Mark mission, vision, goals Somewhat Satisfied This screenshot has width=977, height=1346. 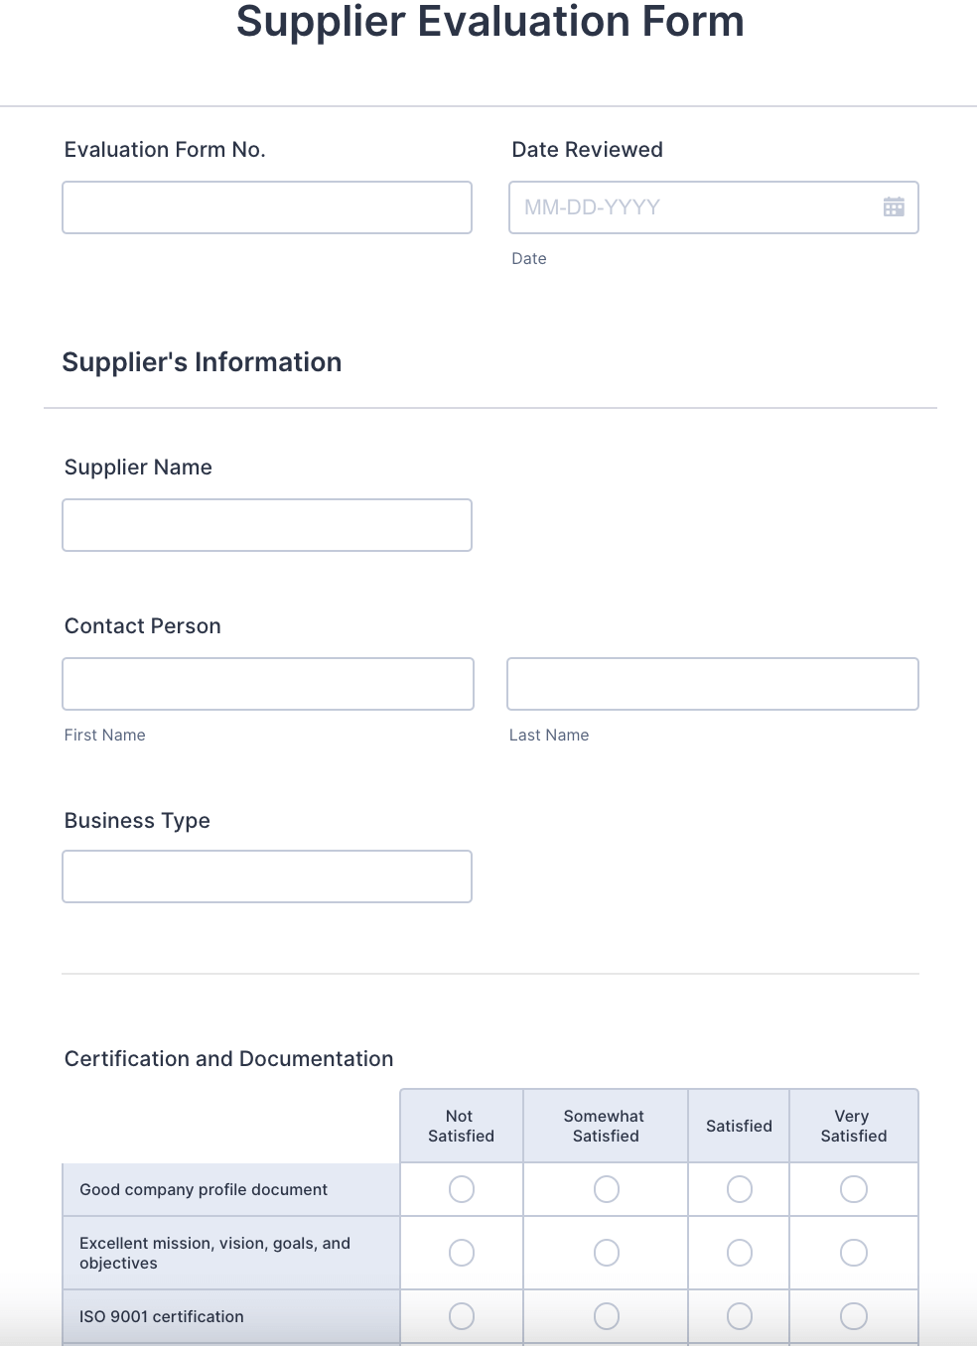(607, 1253)
